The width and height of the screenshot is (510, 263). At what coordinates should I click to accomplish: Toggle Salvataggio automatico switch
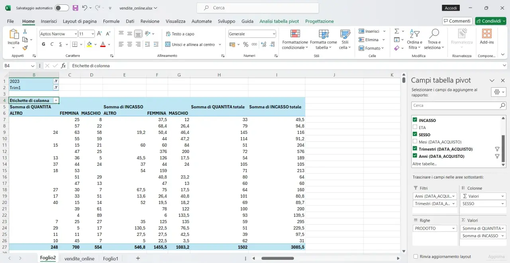coord(62,8)
